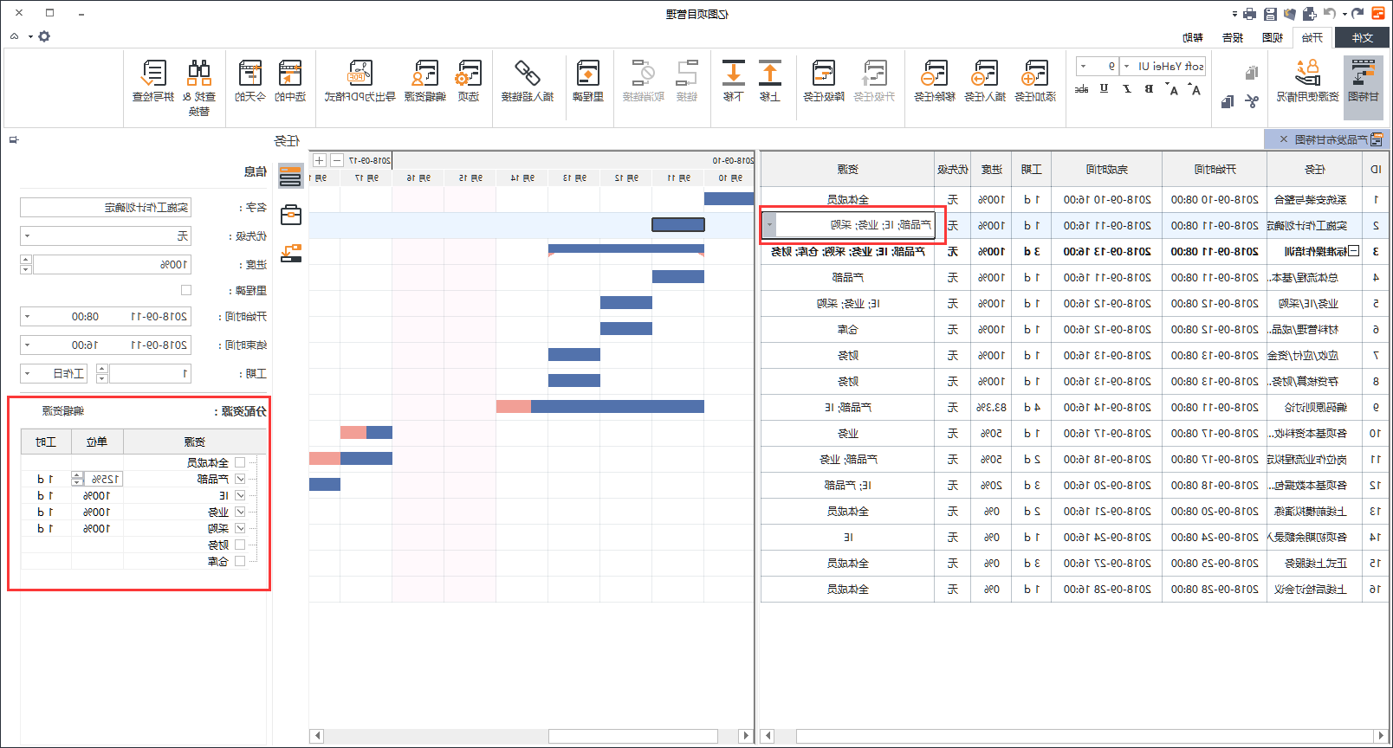Check the 仓库 resource checkbox
This screenshot has width=1393, height=748.
pyautogui.click(x=240, y=561)
